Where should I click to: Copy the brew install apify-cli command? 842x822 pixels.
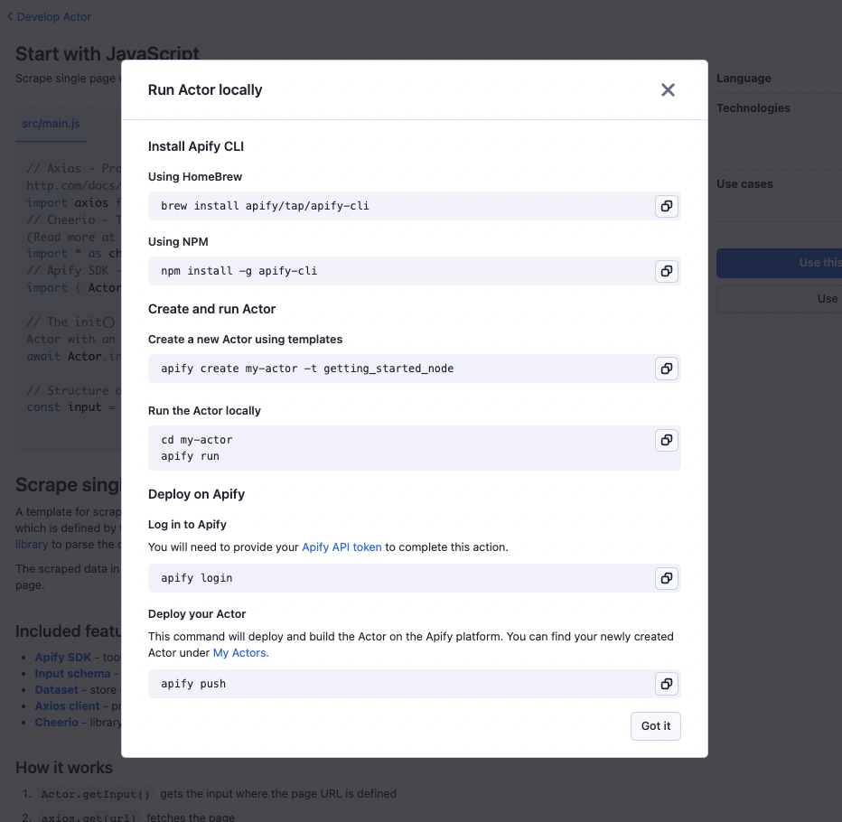(x=666, y=206)
